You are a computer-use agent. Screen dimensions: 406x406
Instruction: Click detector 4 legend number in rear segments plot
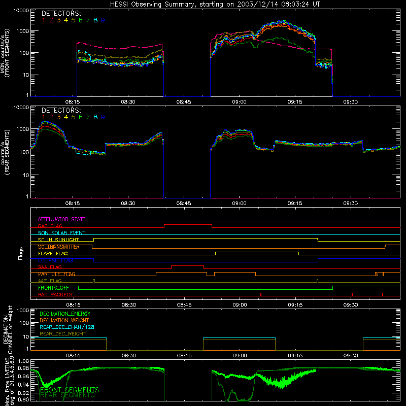[66, 117]
